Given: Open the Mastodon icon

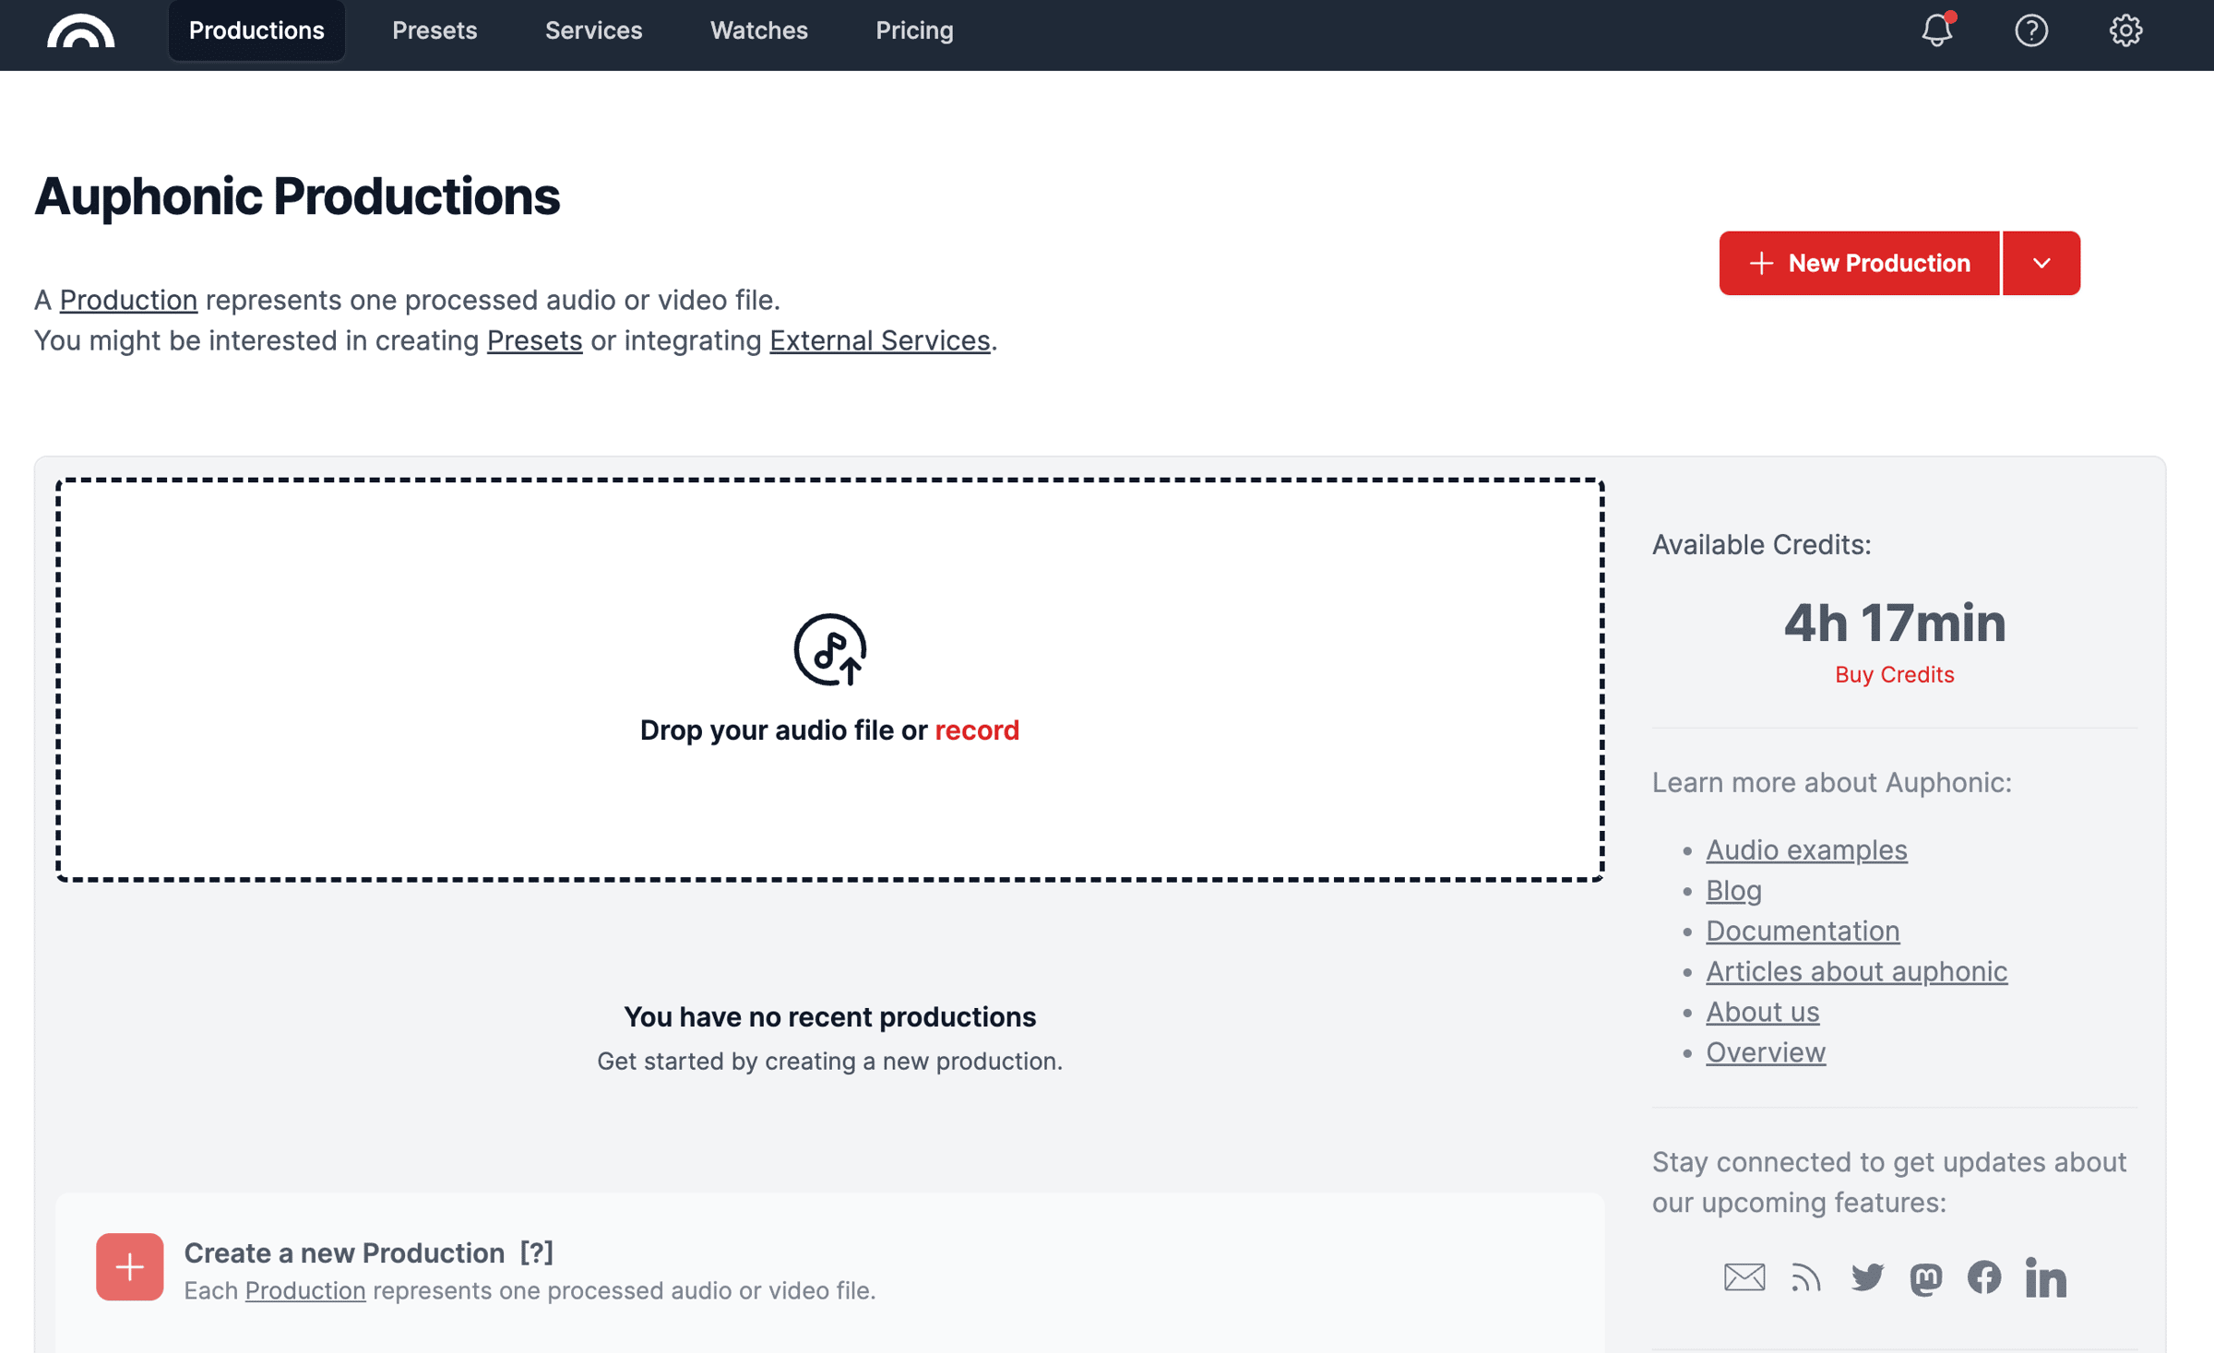Looking at the screenshot, I should tap(1925, 1278).
